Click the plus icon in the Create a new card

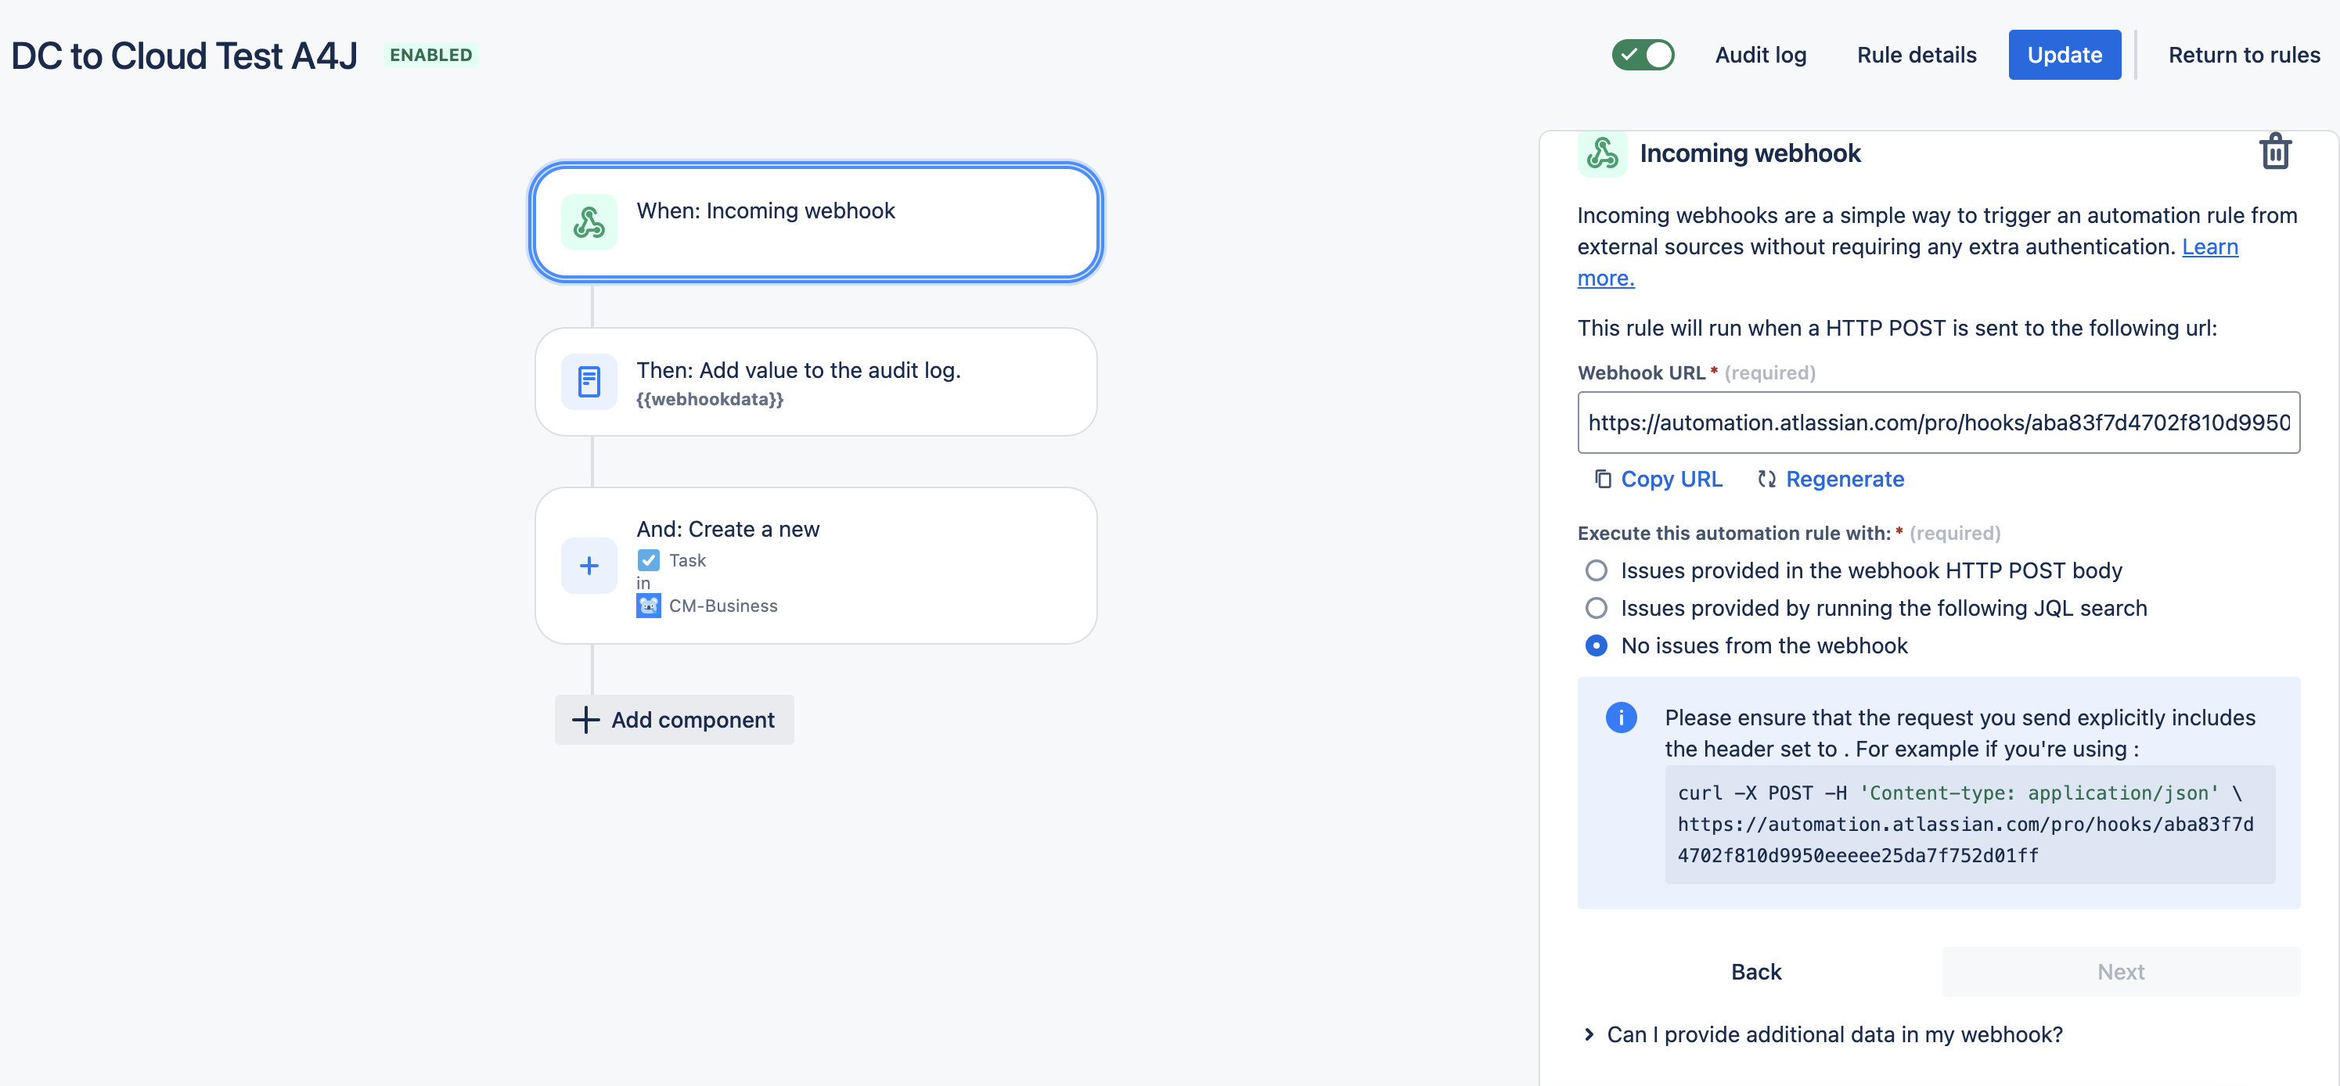pyautogui.click(x=589, y=566)
